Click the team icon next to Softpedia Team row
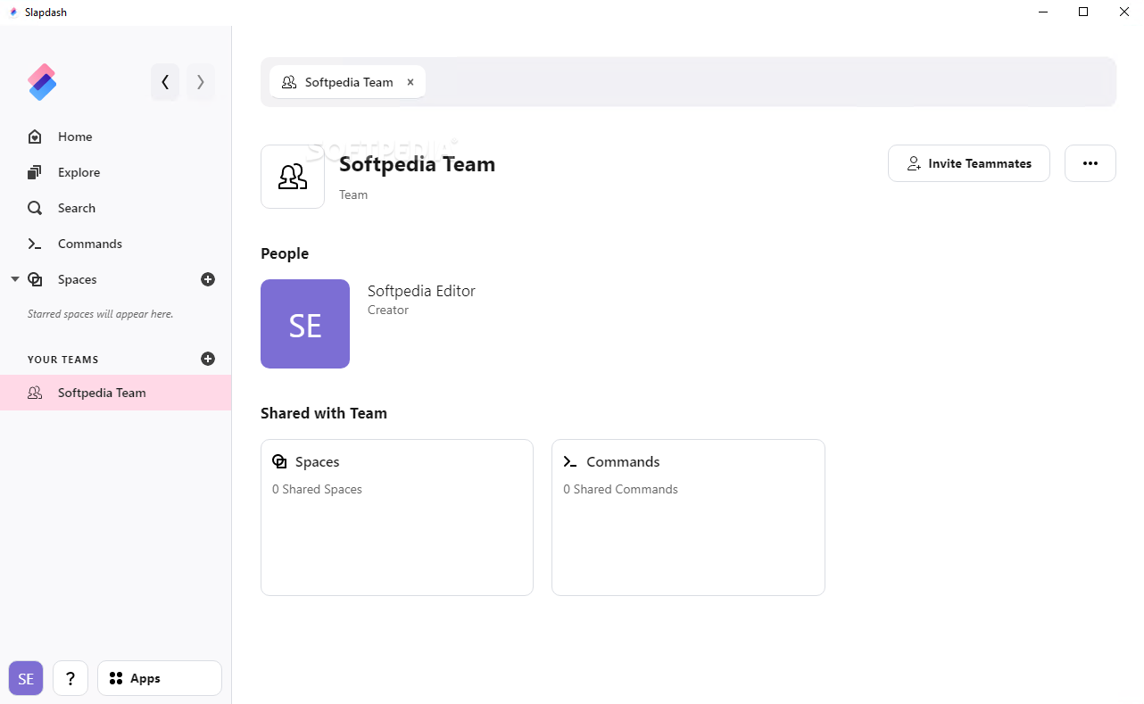 35,393
